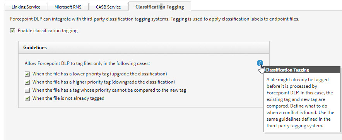Tick the priority cannot be compared checkbox
Image resolution: width=342 pixels, height=140 pixels.
(x=27, y=90)
